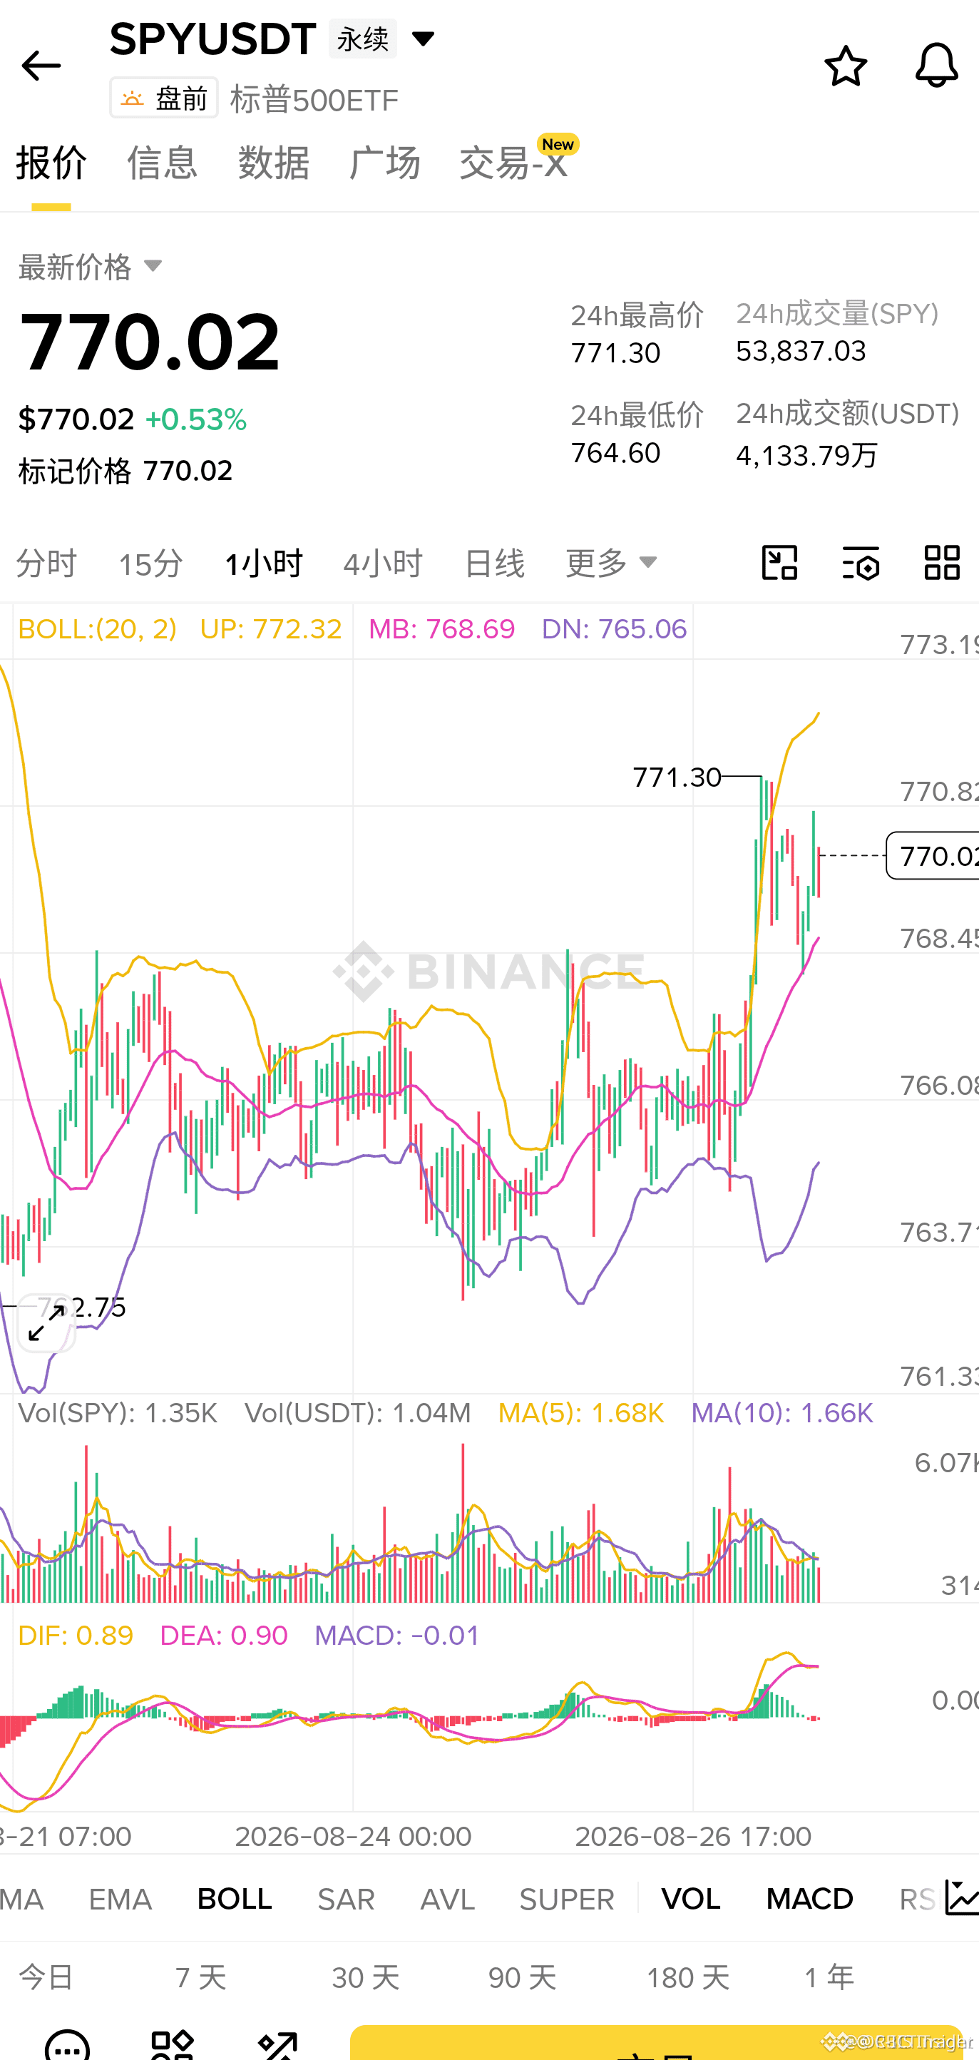Viewport: 979px width, 2060px height.
Task: Switch to the 信息 tab
Action: click(x=163, y=163)
